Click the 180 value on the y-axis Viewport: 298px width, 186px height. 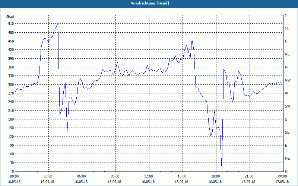click(10, 119)
